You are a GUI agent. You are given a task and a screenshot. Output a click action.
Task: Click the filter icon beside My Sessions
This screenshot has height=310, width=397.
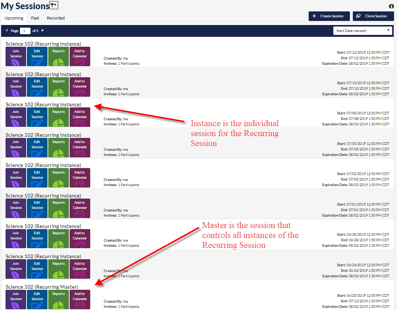[54, 5]
